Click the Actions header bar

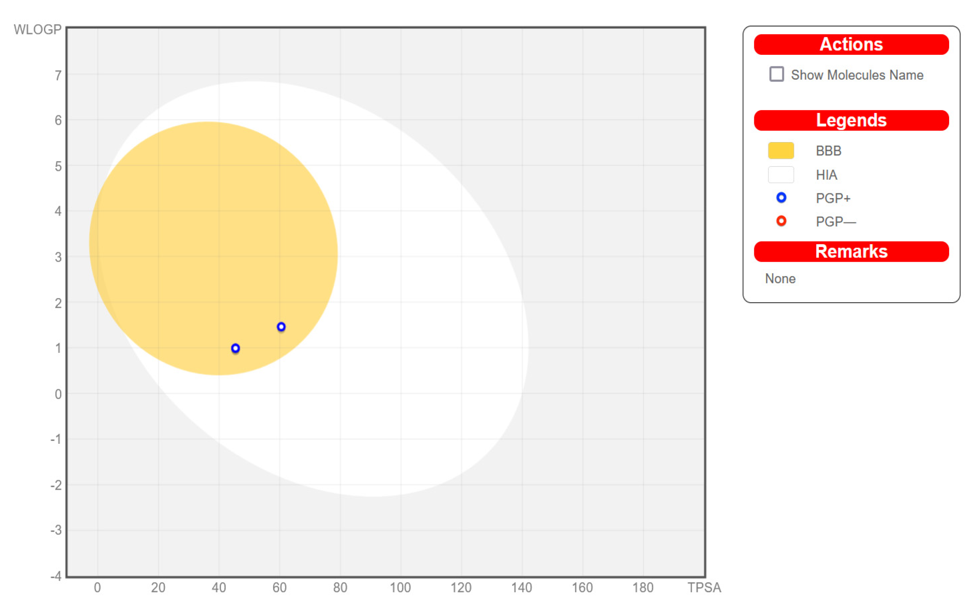pyautogui.click(x=851, y=44)
